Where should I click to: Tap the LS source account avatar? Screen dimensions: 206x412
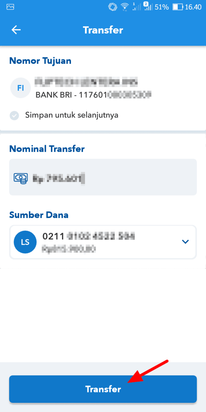coord(25,242)
